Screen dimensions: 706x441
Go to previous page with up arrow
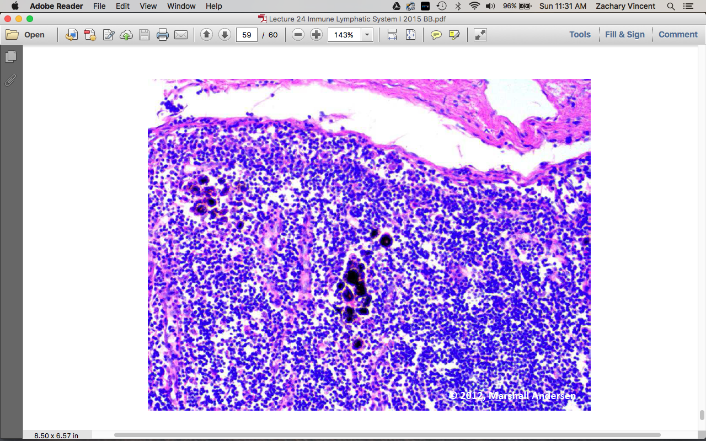[x=206, y=35]
